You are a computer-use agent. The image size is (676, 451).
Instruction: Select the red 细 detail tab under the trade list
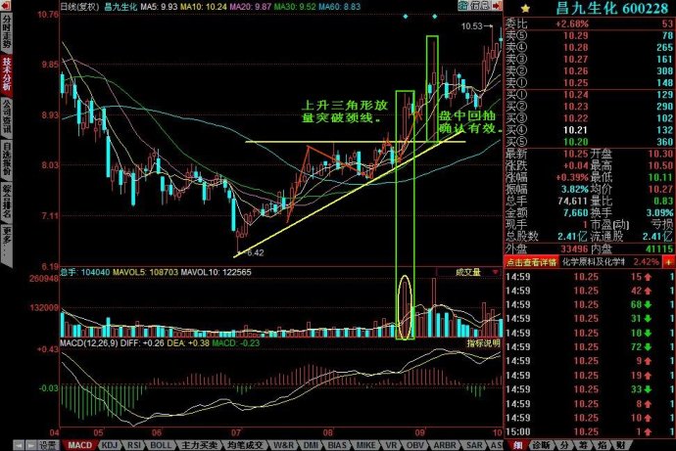coord(516,445)
